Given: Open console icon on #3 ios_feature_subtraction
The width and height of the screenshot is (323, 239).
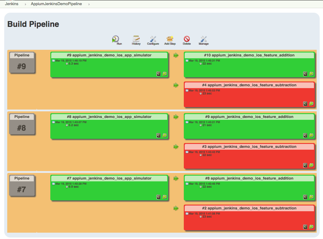Looking at the screenshot, I should (305, 165).
